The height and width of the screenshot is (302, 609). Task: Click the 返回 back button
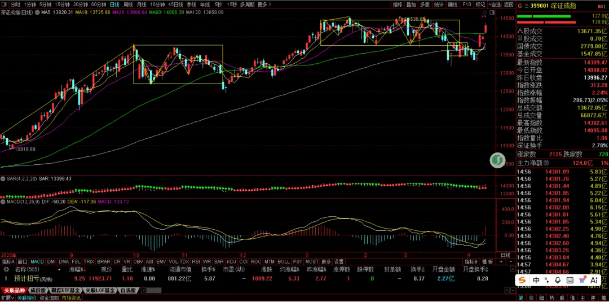pyautogui.click(x=509, y=5)
